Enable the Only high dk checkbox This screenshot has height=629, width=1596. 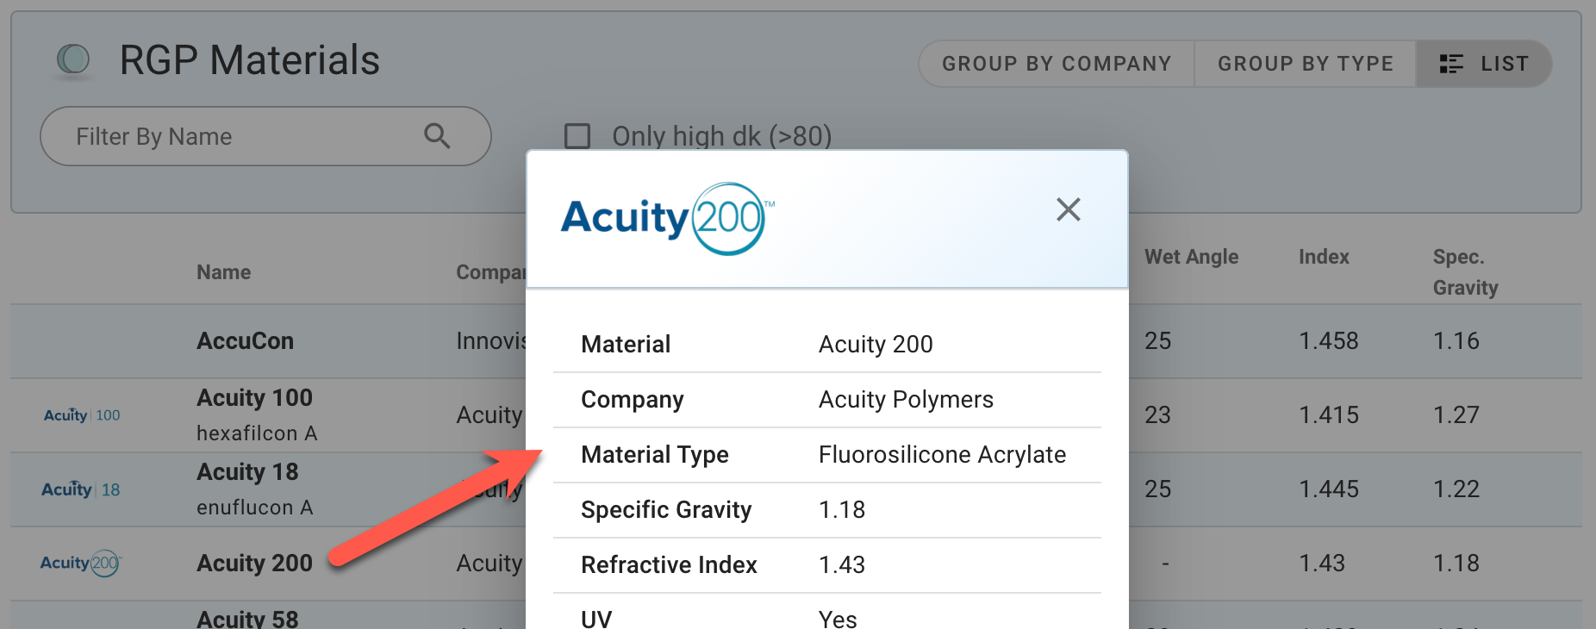(577, 136)
